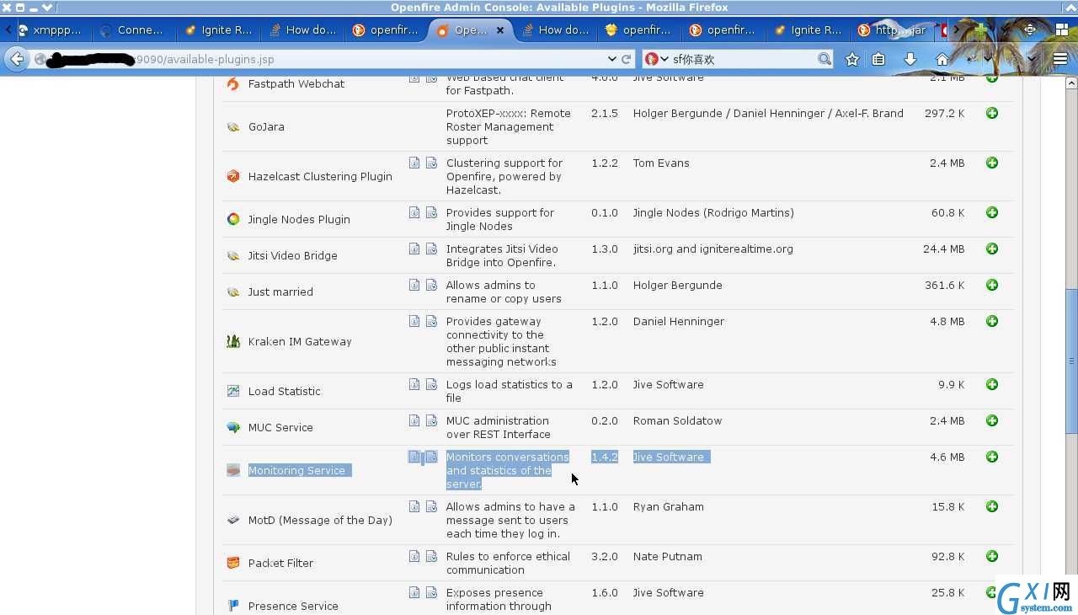Click the Presence Service plugin name
This screenshot has height=615, width=1078.
click(293, 606)
